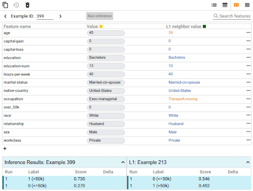The image size is (253, 191).
Task: Open options menu for workclass row
Action: point(248,140)
